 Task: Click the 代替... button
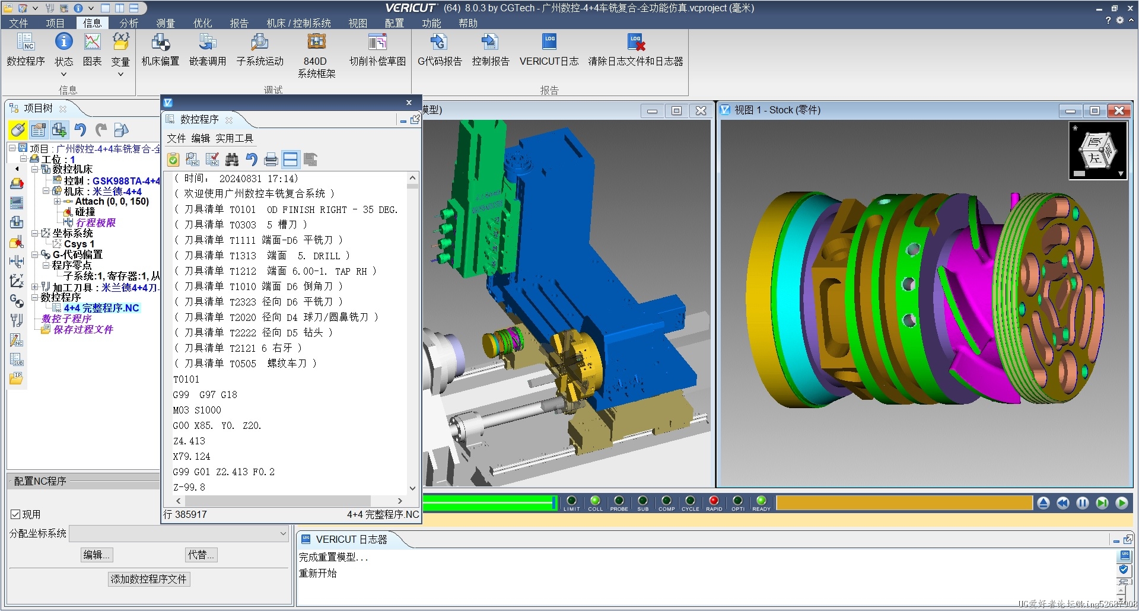coord(201,555)
